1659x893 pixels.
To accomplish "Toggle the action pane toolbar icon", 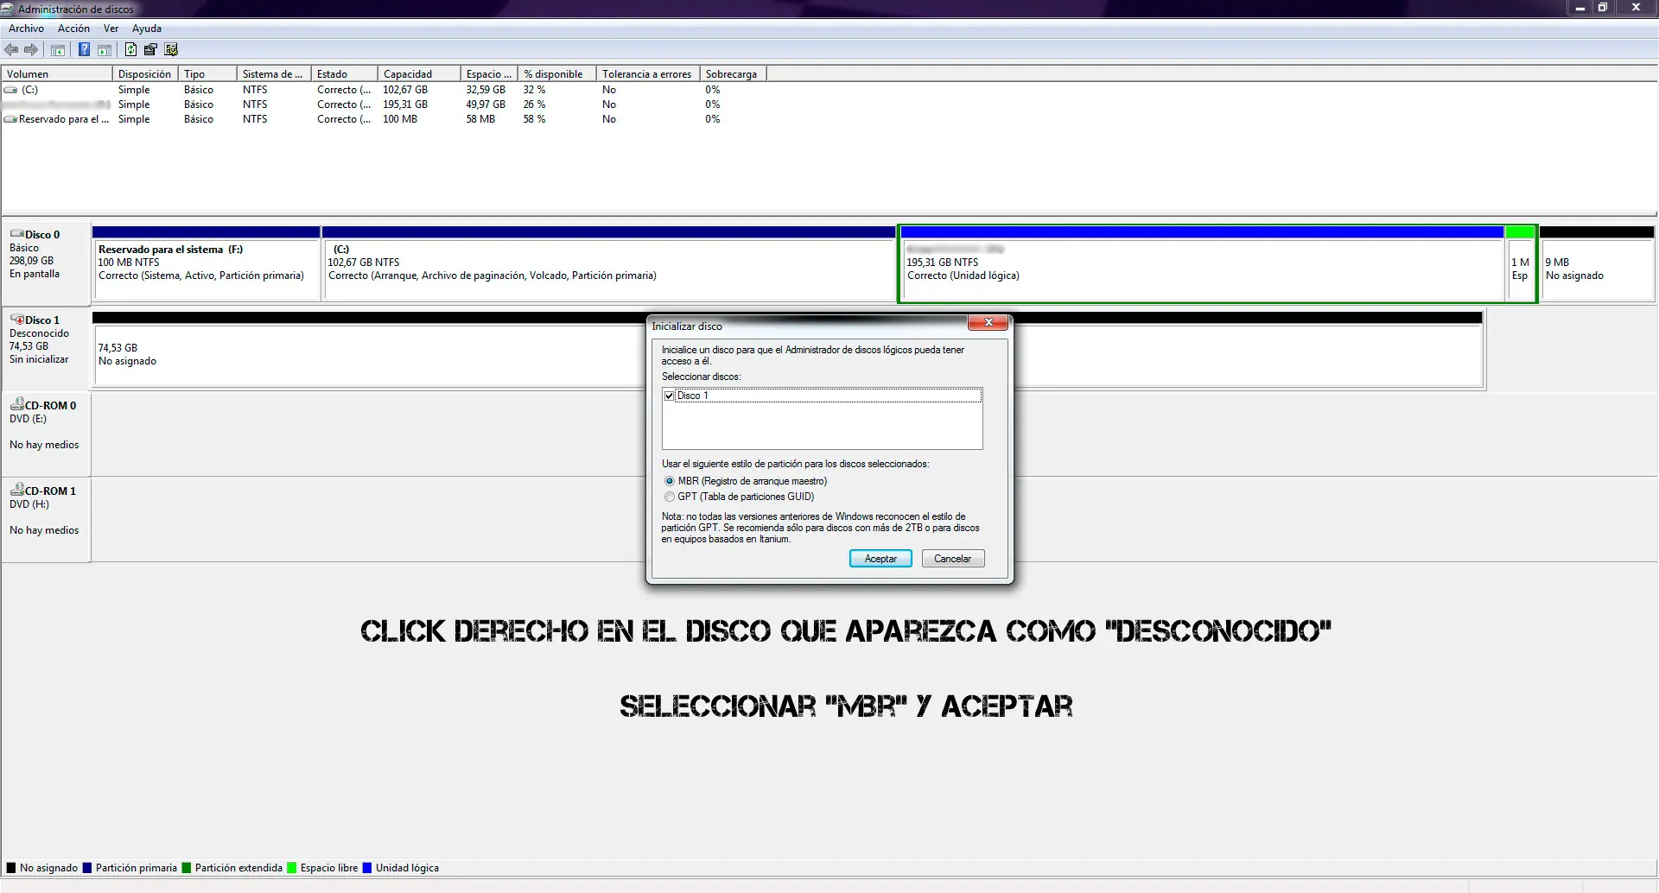I will point(105,50).
